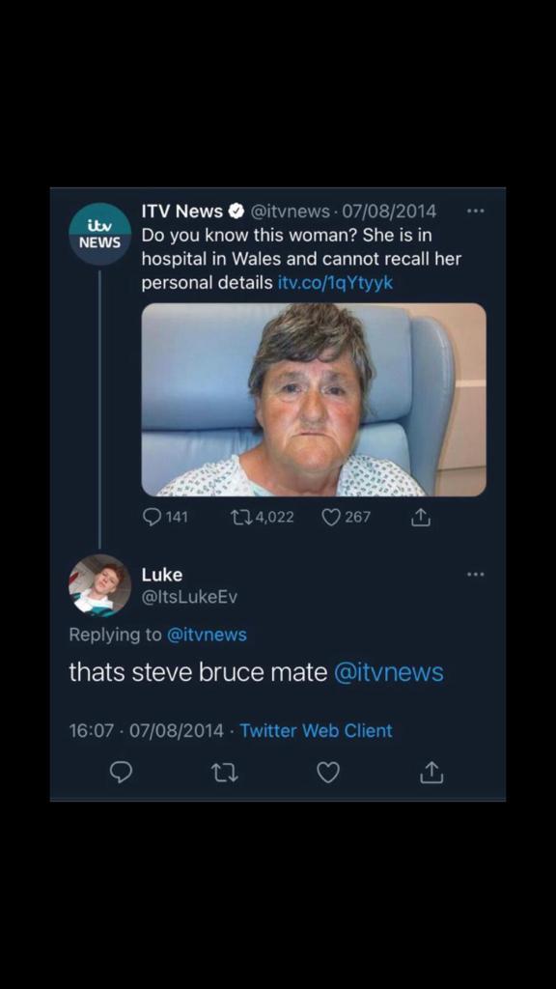556x989 pixels.
Task: Open the @itvnews mention in Luke's tweet text
Action: (x=388, y=672)
